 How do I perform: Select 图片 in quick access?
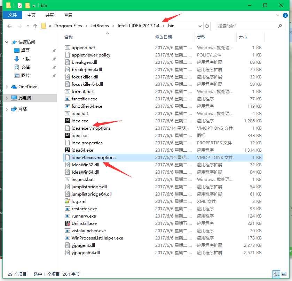[x=25, y=76]
